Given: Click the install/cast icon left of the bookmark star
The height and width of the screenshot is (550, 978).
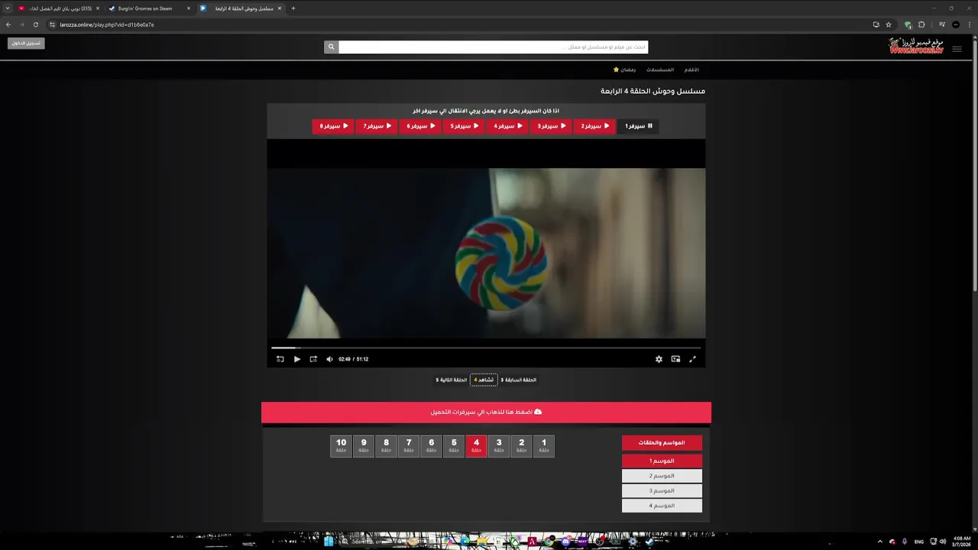Looking at the screenshot, I should 876,24.
